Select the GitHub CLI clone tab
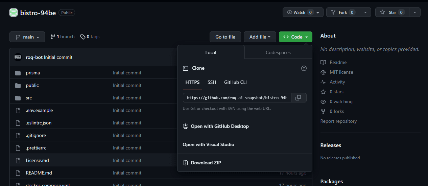The width and height of the screenshot is (428, 186). 235,82
